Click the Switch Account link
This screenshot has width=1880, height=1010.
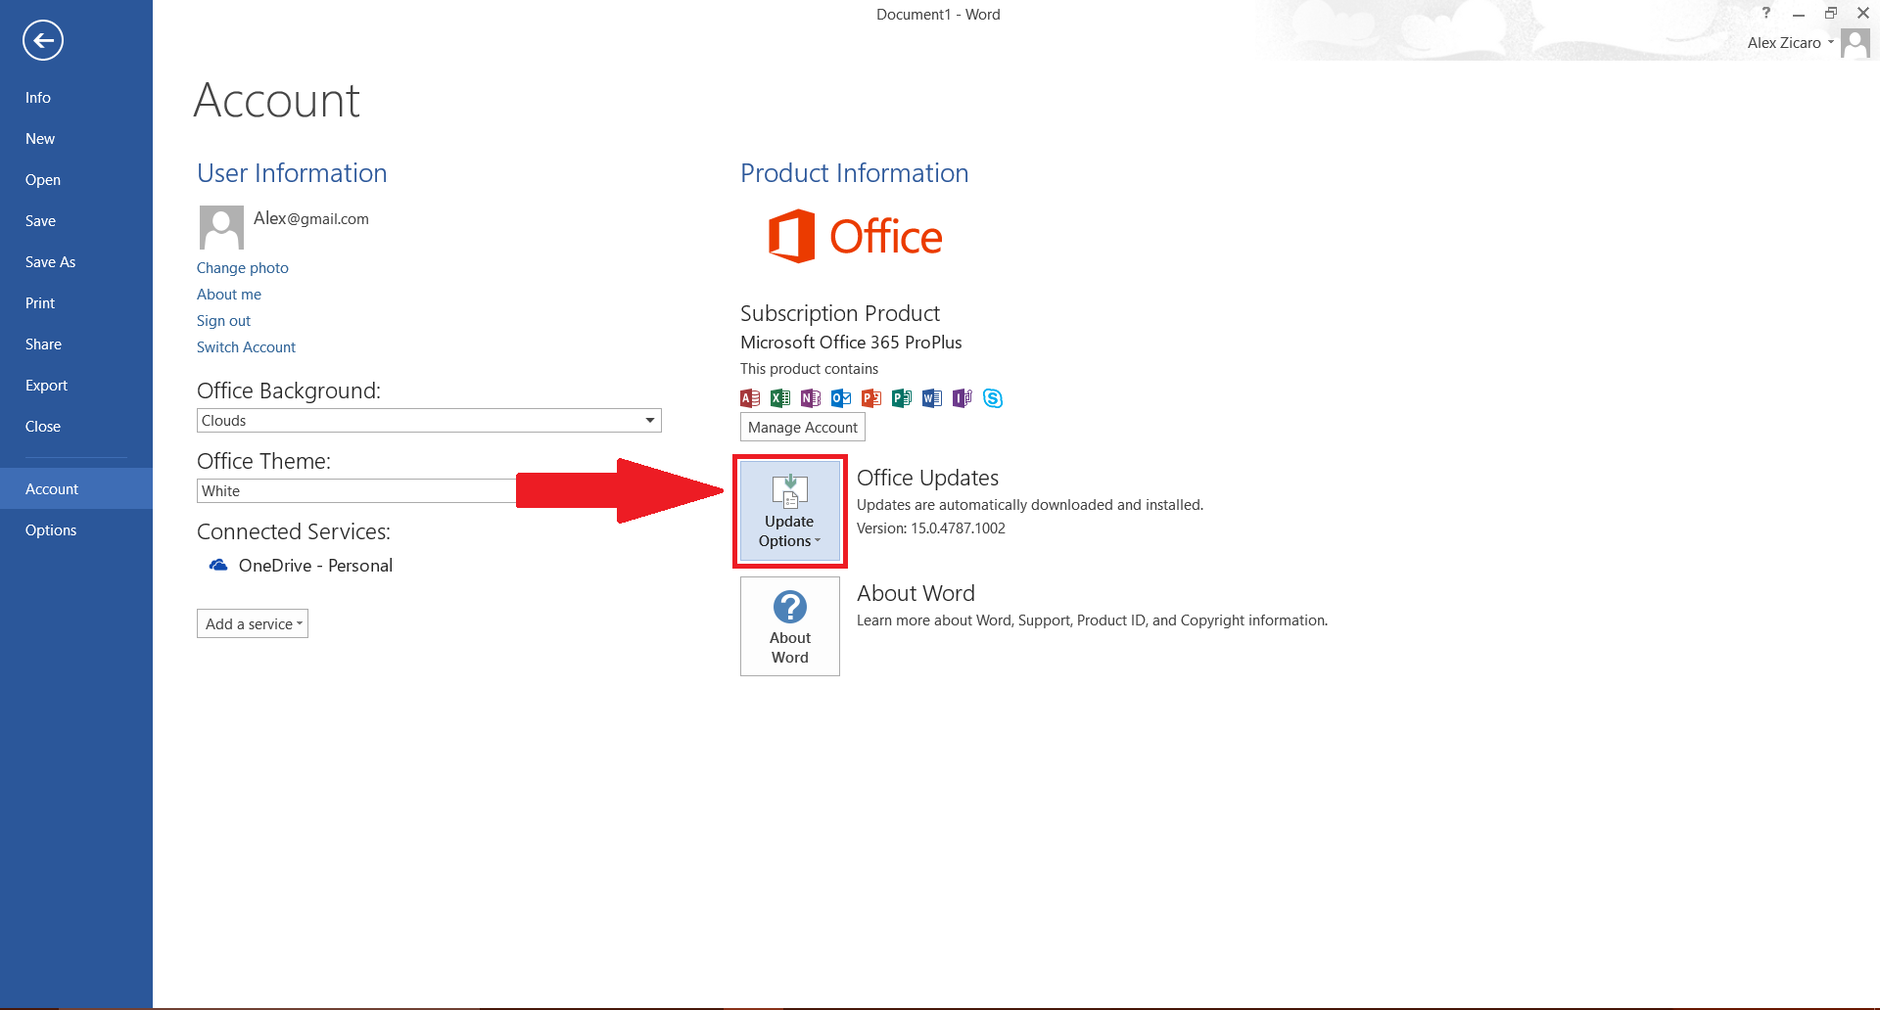[246, 347]
